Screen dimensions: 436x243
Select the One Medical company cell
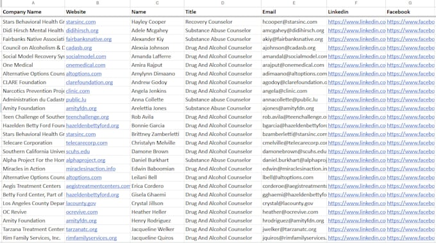pos(33,65)
